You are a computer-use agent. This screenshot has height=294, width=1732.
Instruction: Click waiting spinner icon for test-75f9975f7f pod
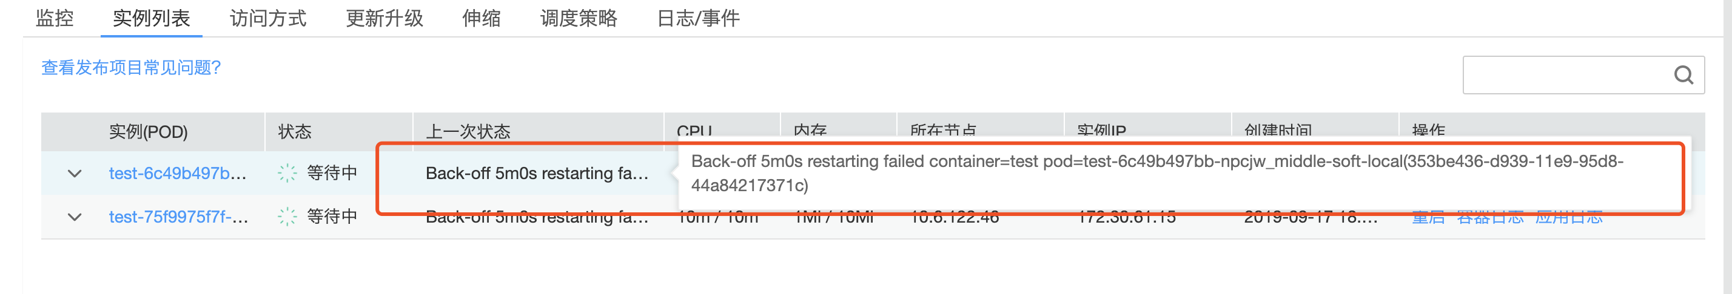point(287,216)
